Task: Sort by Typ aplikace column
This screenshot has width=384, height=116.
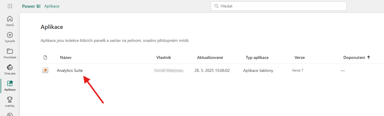Action: (x=257, y=58)
